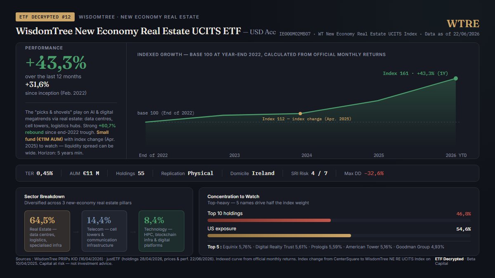Image resolution: width=495 pixels, height=278 pixels.
Task: Click the Concentration to Watch heading
Action: pyautogui.click(x=233, y=196)
